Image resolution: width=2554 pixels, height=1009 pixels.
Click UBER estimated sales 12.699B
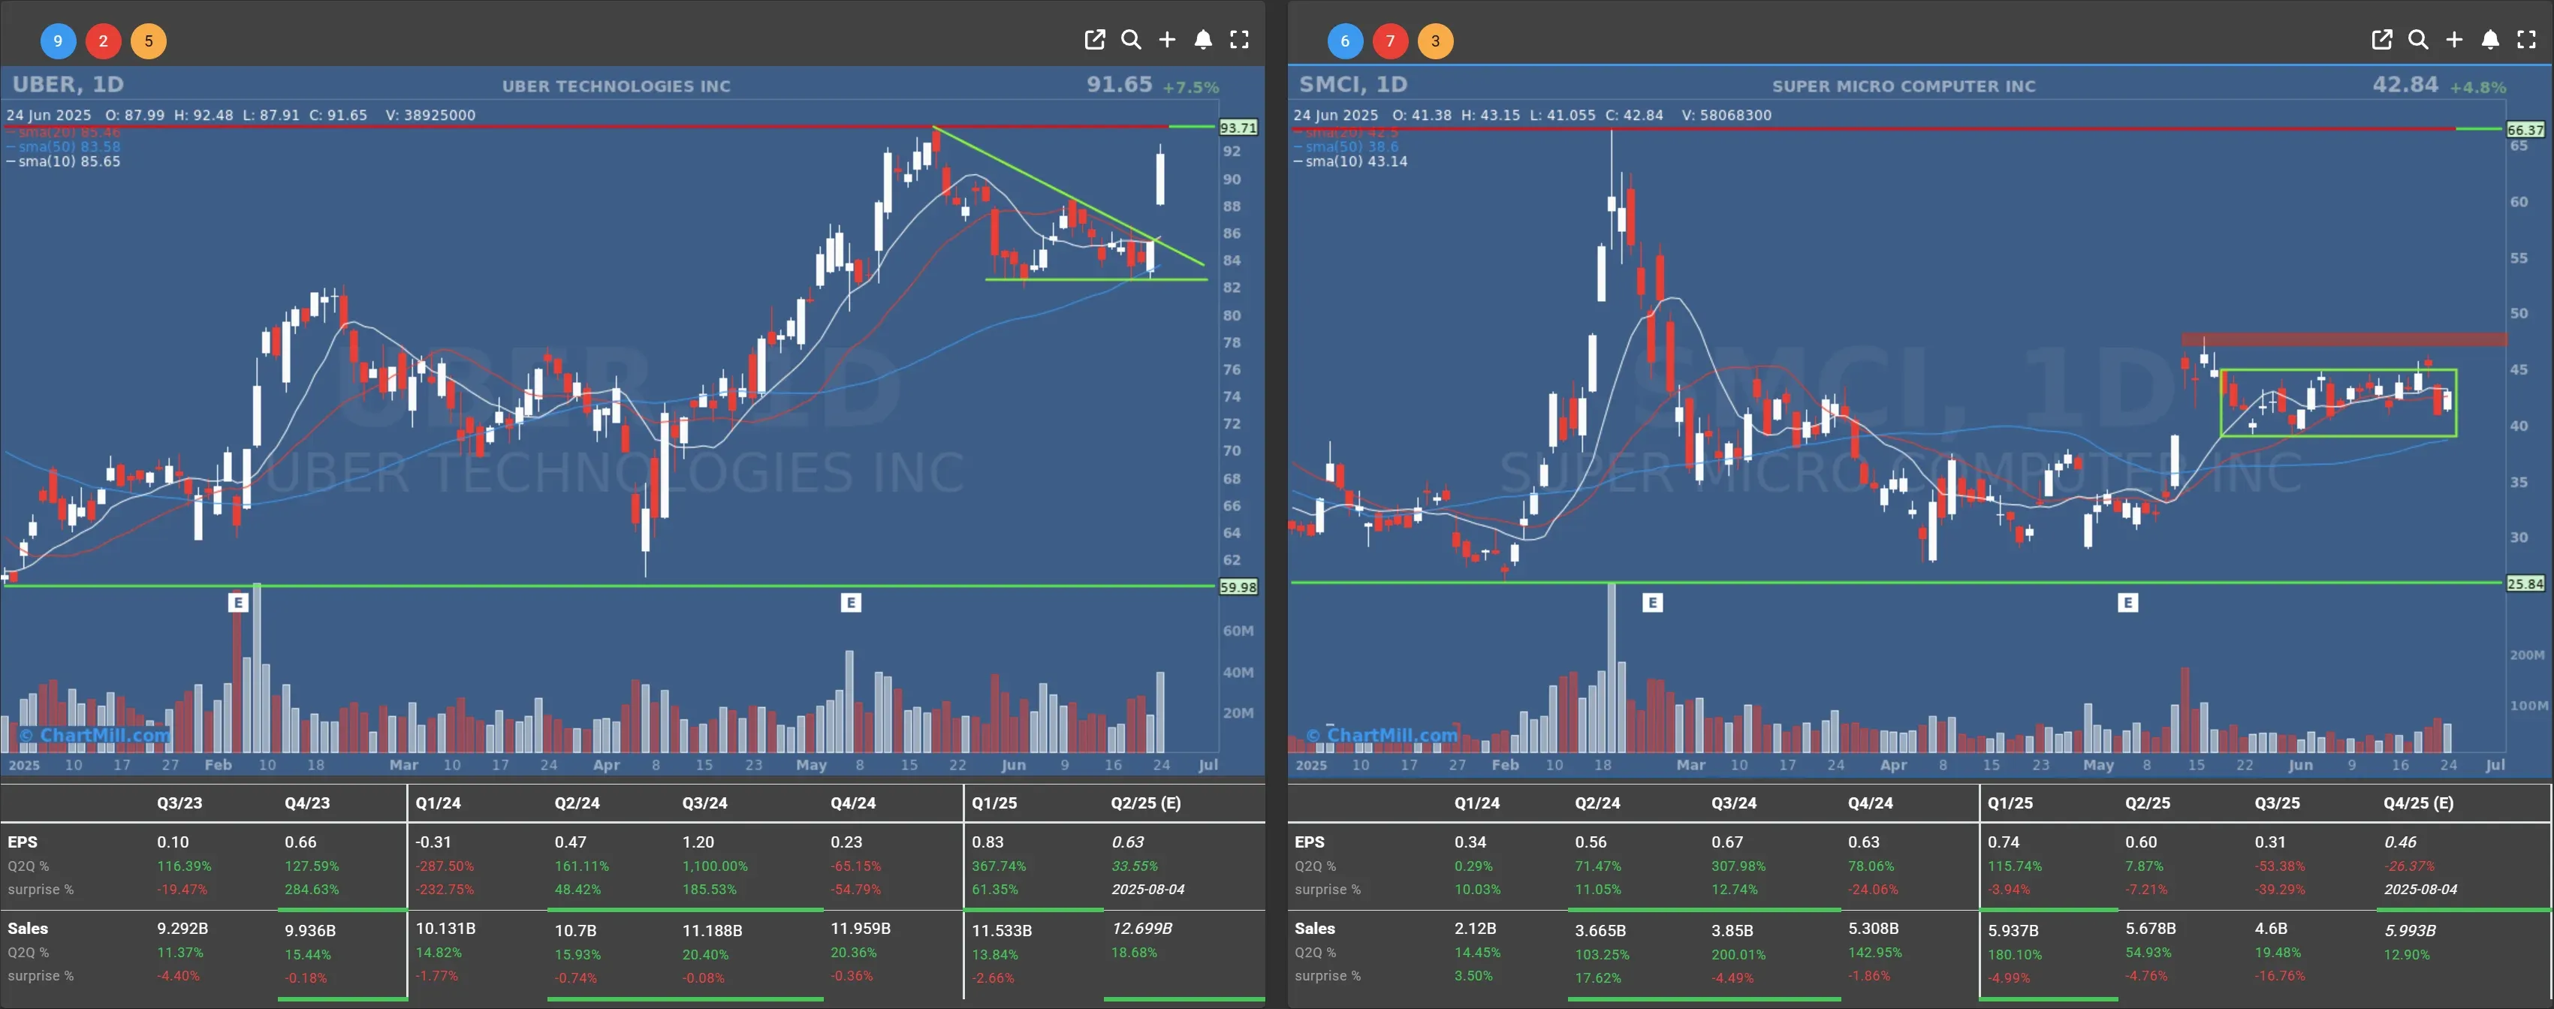tap(1142, 929)
